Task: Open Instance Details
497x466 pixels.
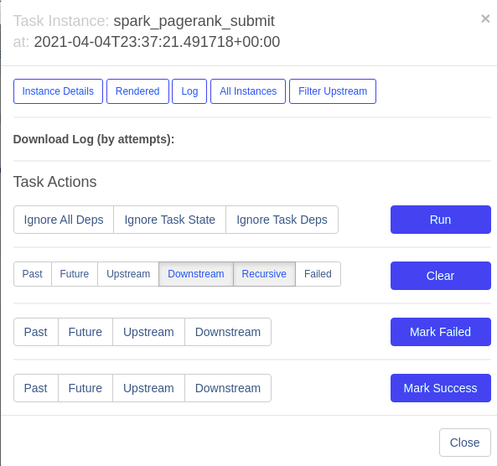Action: [x=58, y=91]
